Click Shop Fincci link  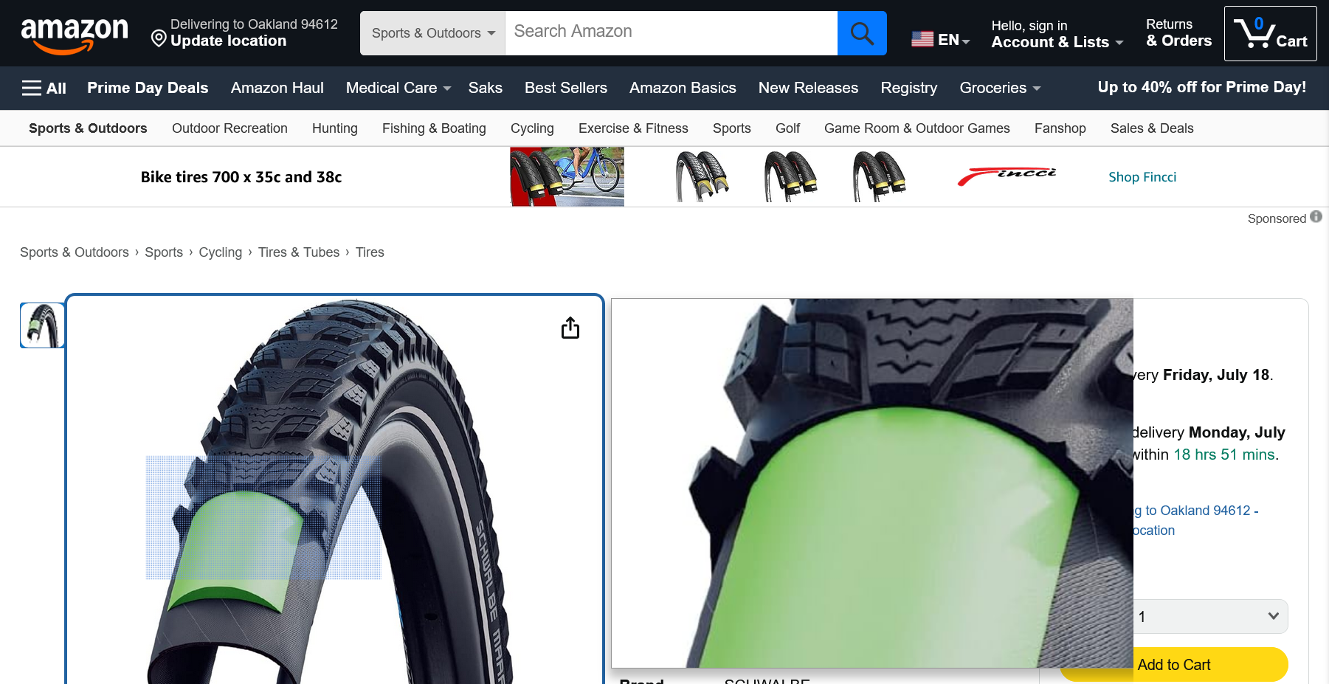tap(1142, 177)
